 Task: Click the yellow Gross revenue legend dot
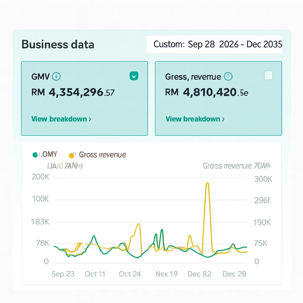pyautogui.click(x=71, y=155)
